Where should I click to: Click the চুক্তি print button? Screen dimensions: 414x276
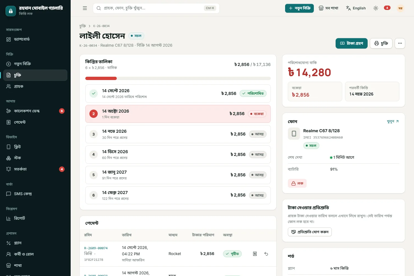tap(381, 43)
